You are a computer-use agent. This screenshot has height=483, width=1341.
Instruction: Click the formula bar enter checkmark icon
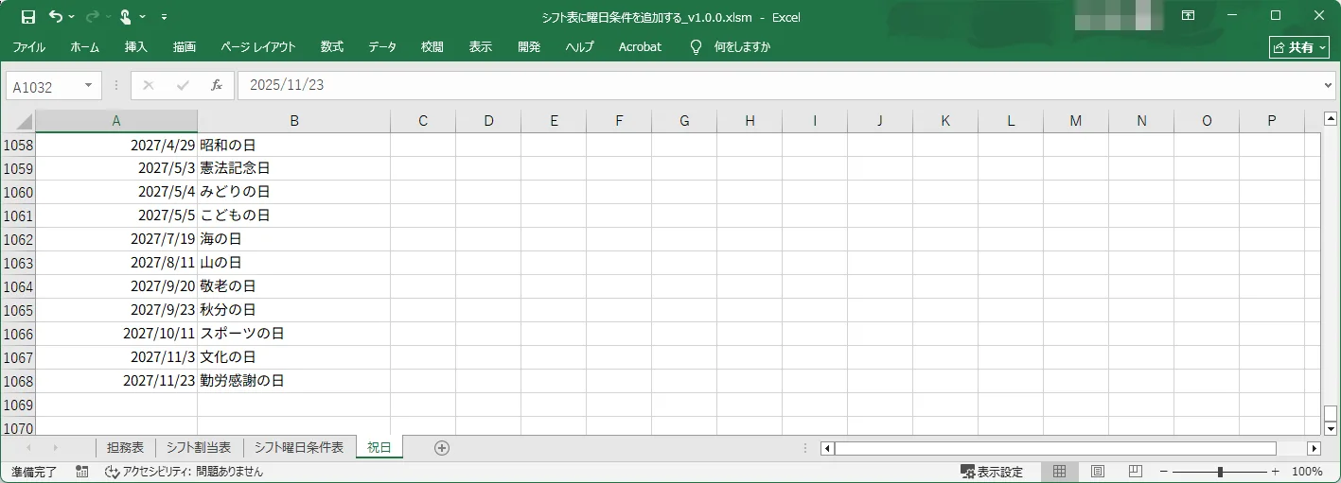pyautogui.click(x=183, y=86)
